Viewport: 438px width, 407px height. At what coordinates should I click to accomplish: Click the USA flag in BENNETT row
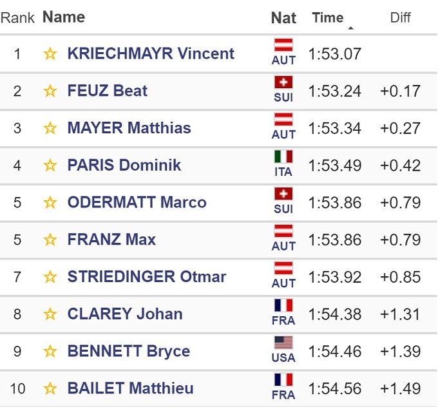[283, 343]
